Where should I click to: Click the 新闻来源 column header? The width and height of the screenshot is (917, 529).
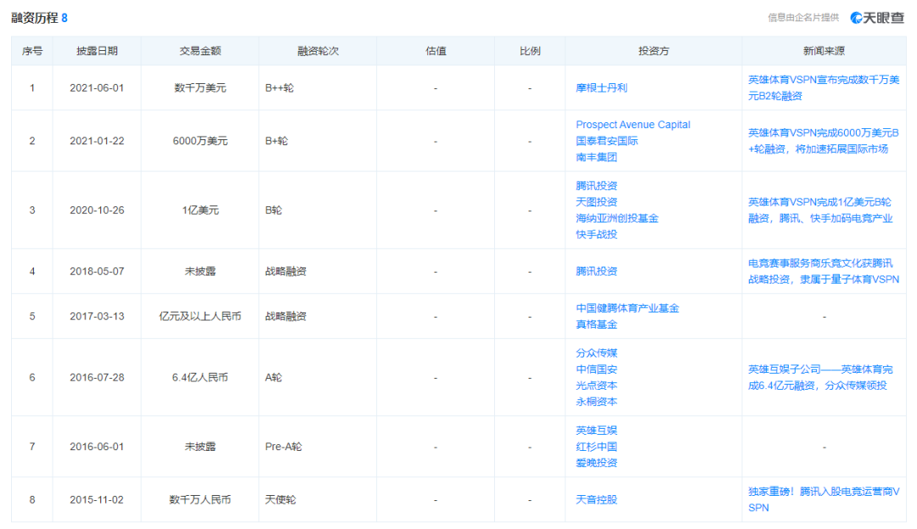tap(824, 51)
